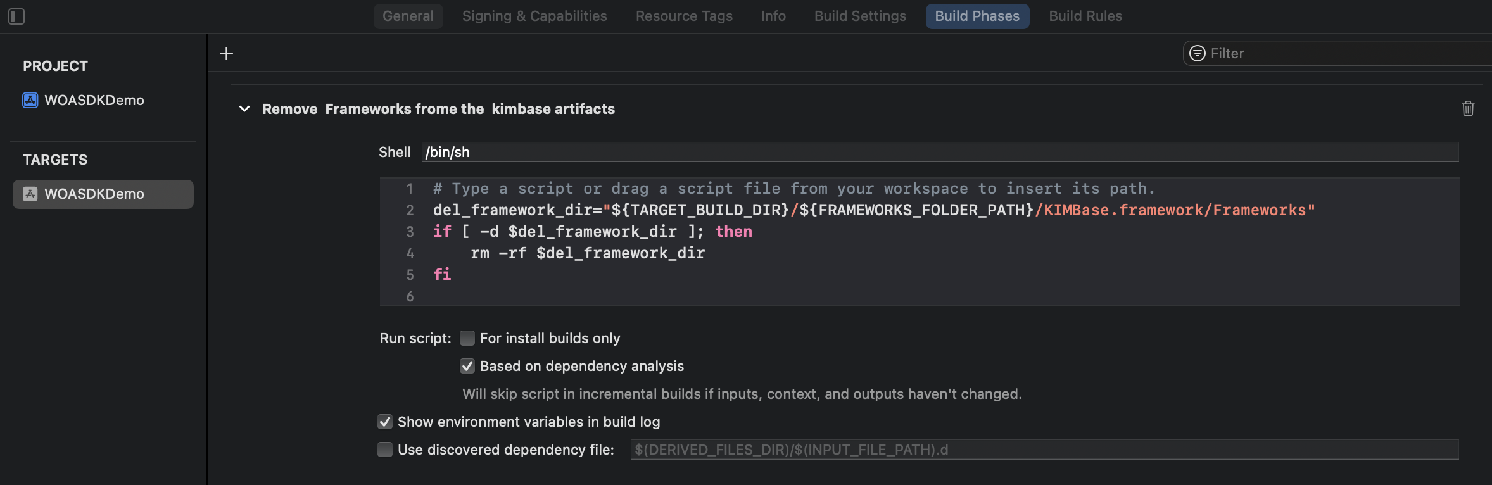The image size is (1492, 485).
Task: Toggle the sidebar panel icon
Action: click(x=16, y=16)
